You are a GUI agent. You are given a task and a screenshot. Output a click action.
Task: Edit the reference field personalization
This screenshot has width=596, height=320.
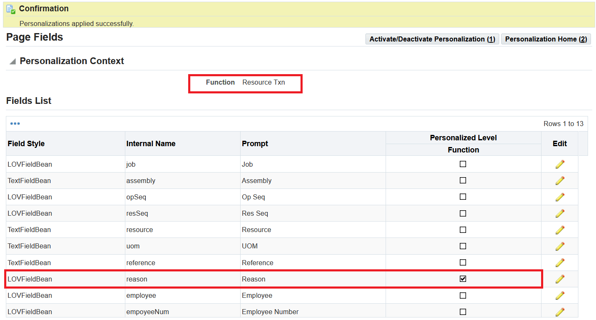(x=560, y=262)
